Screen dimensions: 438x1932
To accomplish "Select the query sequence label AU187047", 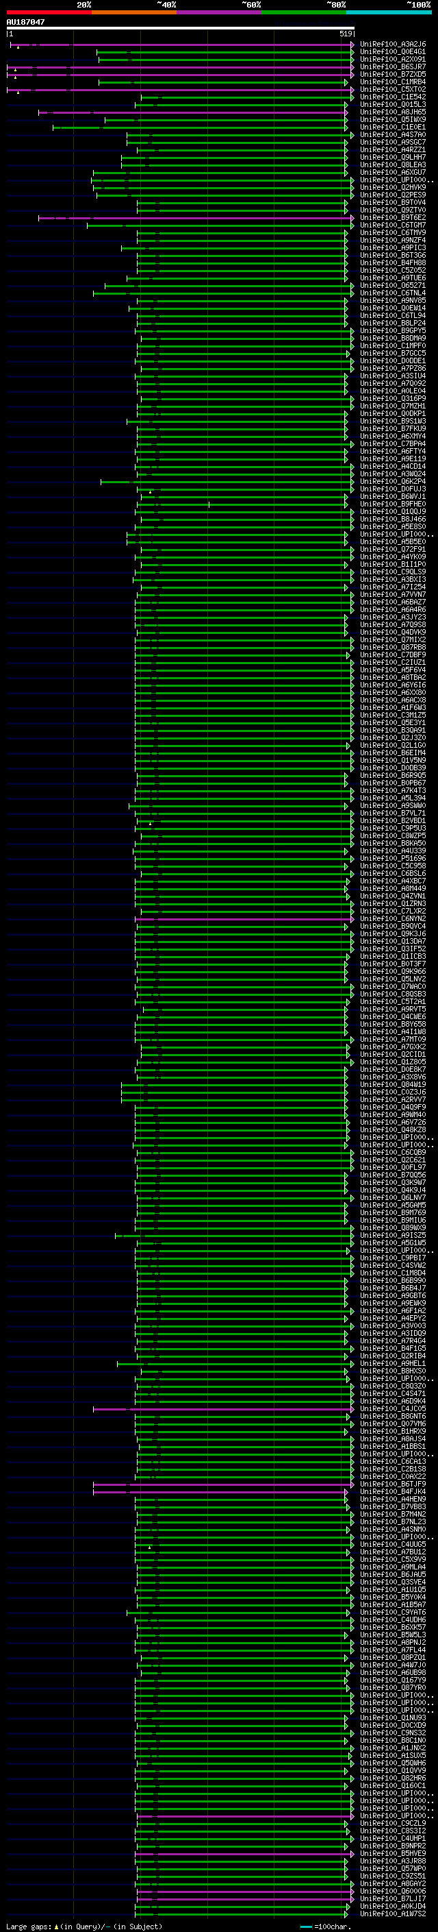I will 25,22.
